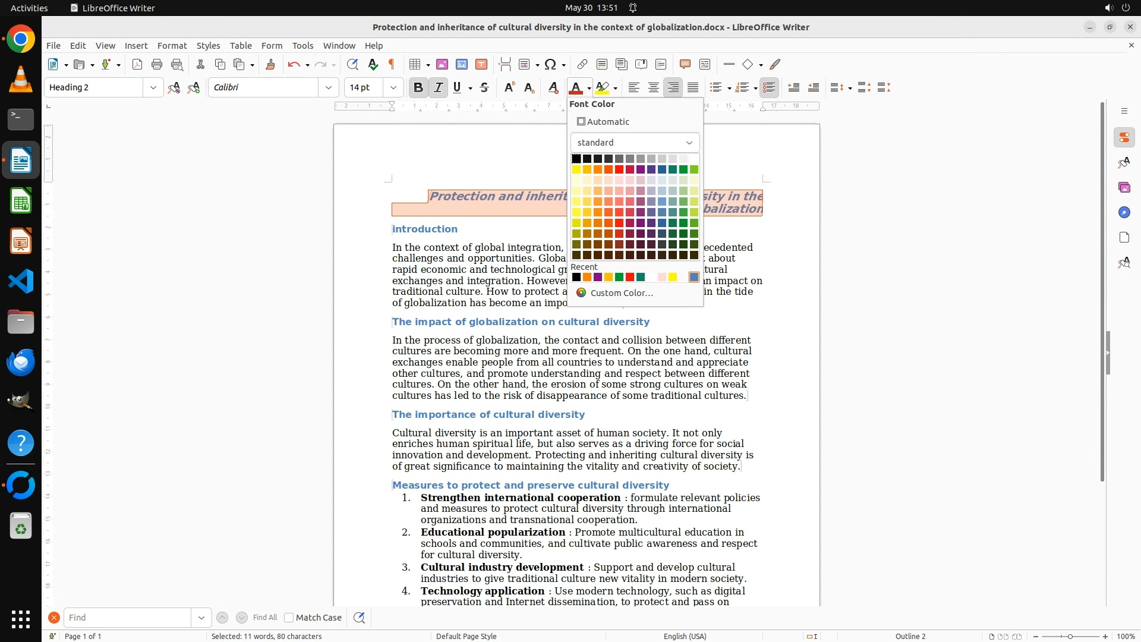1141x642 pixels.
Task: Click the Export as PDF icon
Action: point(137,64)
